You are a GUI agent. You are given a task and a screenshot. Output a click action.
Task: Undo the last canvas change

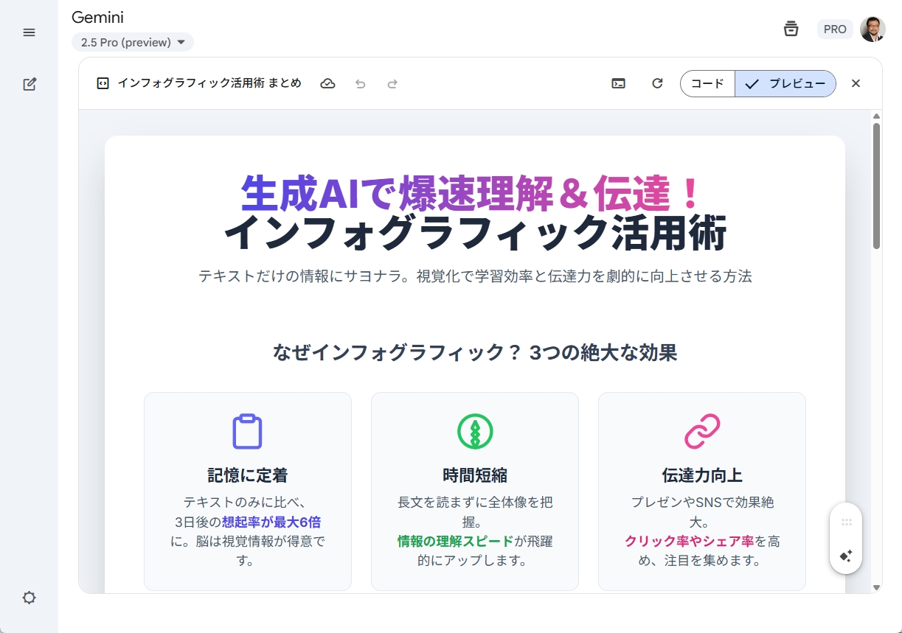360,84
